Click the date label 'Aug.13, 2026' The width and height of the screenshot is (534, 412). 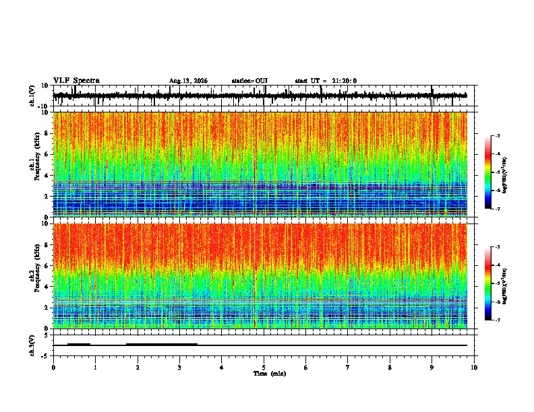pos(188,81)
